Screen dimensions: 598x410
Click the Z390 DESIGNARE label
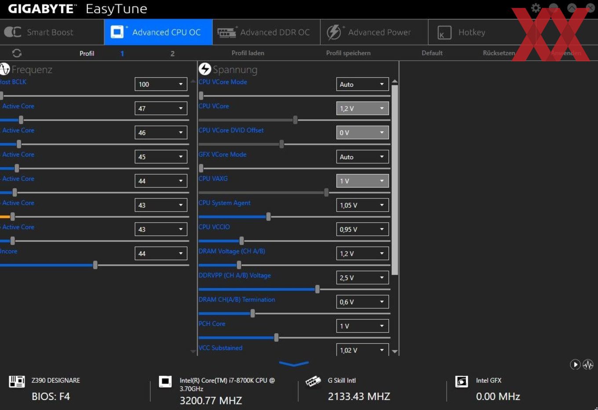click(x=56, y=381)
